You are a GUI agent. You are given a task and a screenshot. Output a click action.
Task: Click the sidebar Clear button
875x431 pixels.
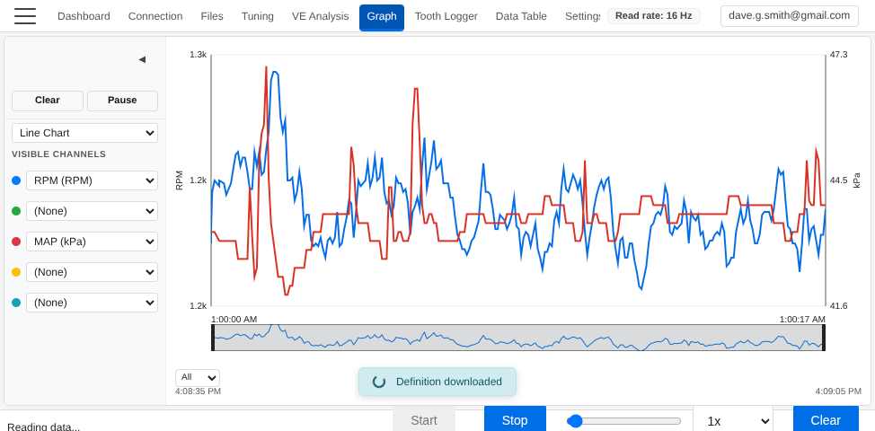(x=48, y=101)
